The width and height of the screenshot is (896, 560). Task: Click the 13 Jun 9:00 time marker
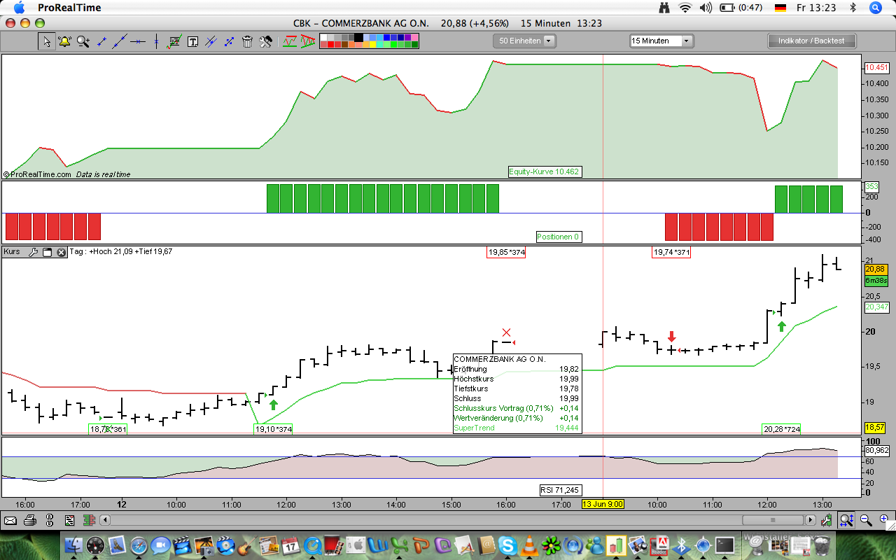point(603,504)
